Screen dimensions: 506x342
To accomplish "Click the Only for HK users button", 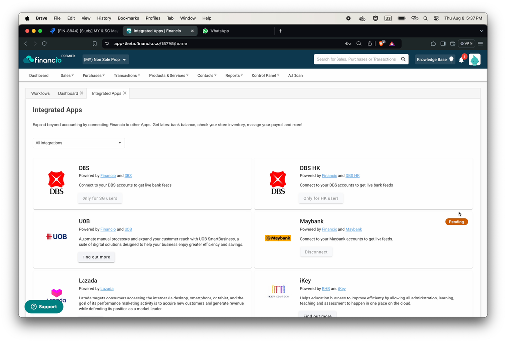I will (x=321, y=198).
